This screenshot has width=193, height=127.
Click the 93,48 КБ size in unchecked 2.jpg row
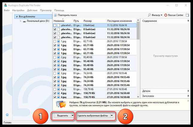pos(88,57)
